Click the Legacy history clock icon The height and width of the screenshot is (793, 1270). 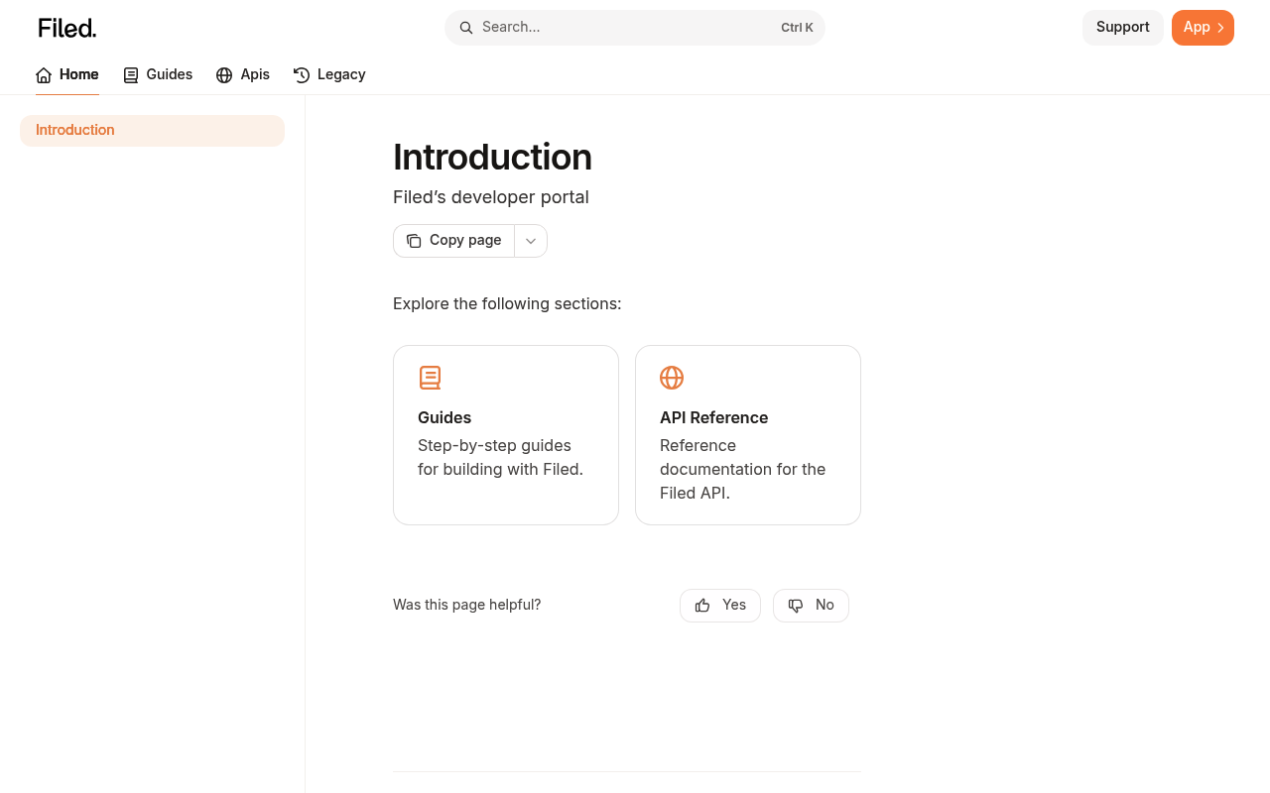(x=302, y=75)
